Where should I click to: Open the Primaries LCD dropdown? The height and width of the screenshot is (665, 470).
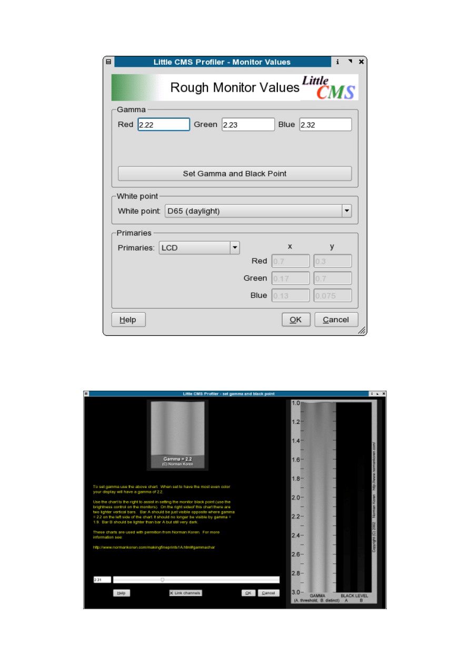235,247
